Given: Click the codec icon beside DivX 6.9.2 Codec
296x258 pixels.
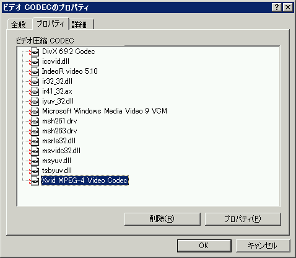Looking at the screenshot, I should [x=34, y=51].
